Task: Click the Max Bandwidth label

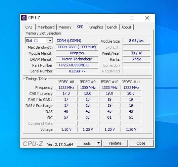Action: pos(40,47)
